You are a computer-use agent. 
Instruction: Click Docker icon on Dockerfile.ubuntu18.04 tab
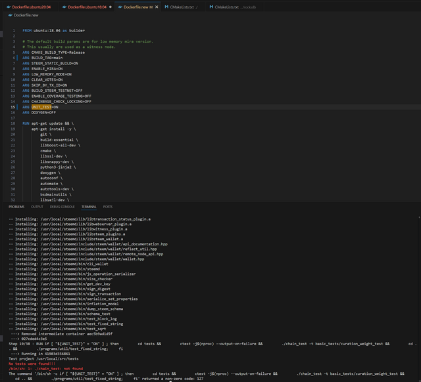pyautogui.click(x=64, y=7)
